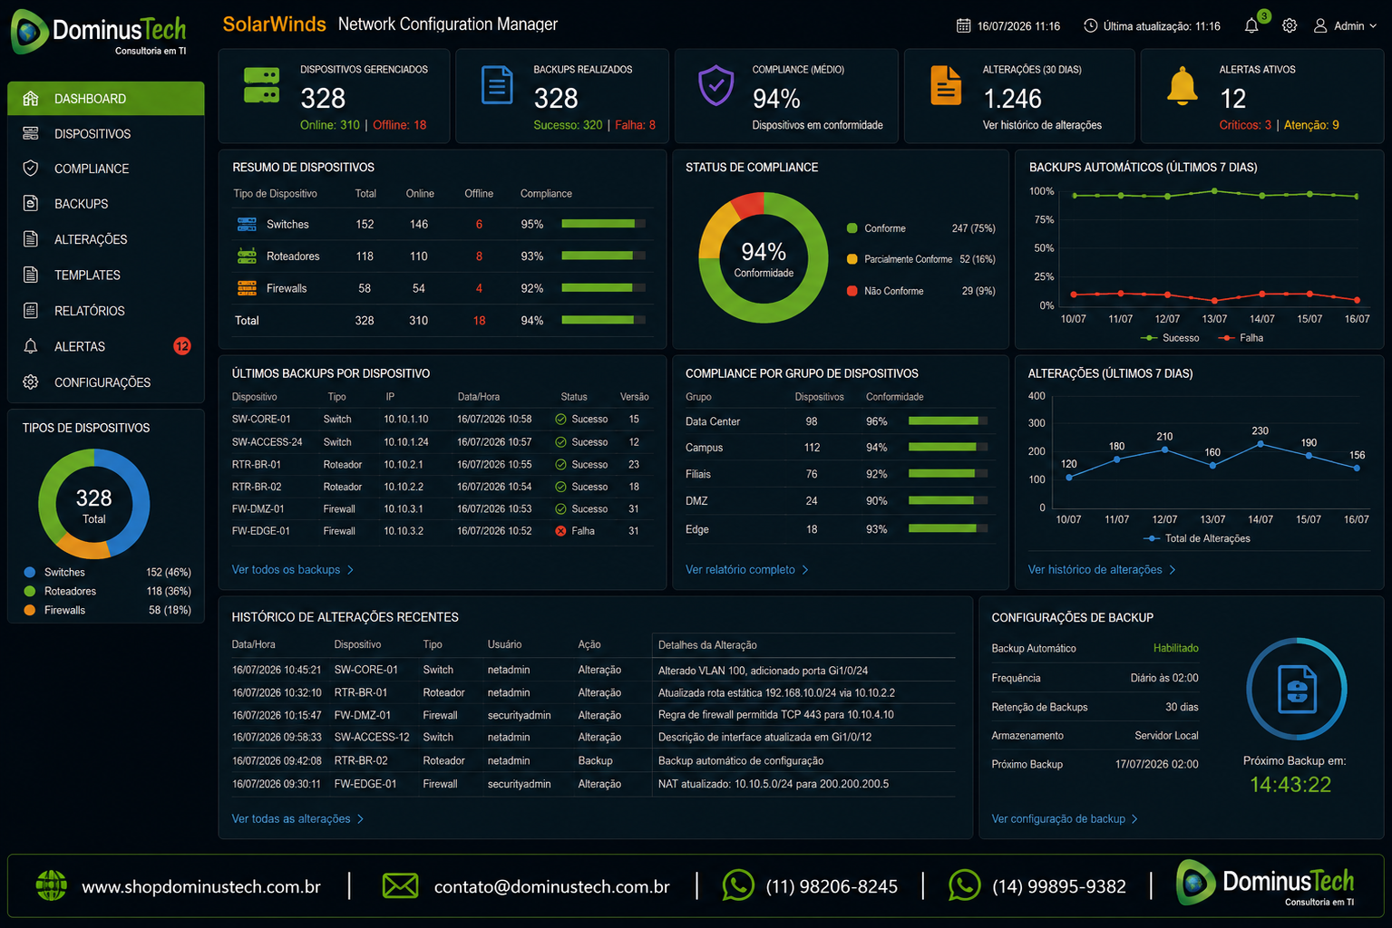Click contato@dominustech.com.br email address
This screenshot has width=1392, height=928.
[551, 886]
